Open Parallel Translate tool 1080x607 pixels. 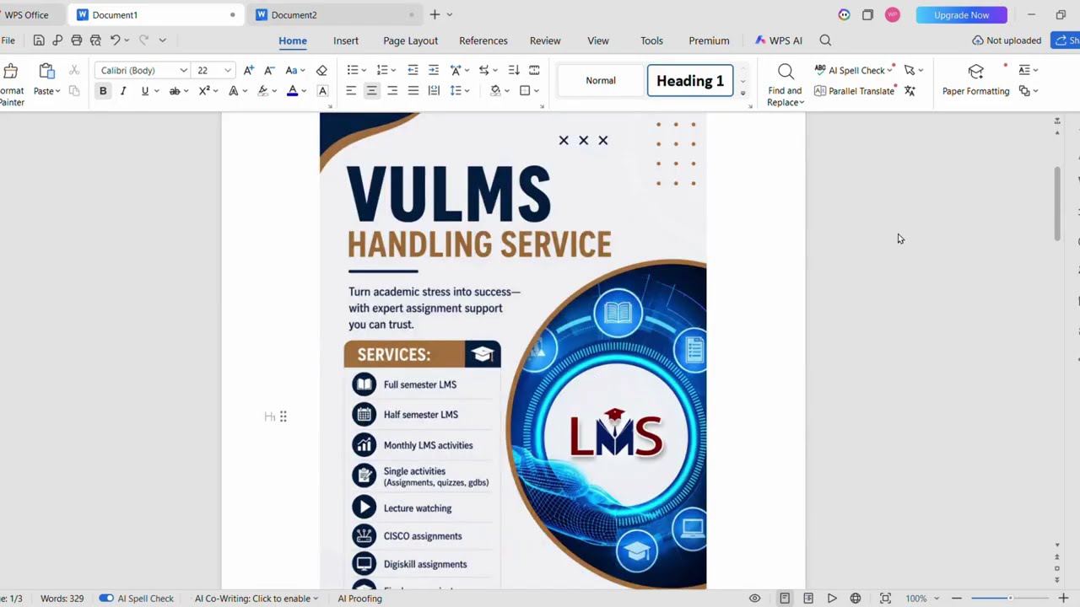pyautogui.click(x=854, y=91)
